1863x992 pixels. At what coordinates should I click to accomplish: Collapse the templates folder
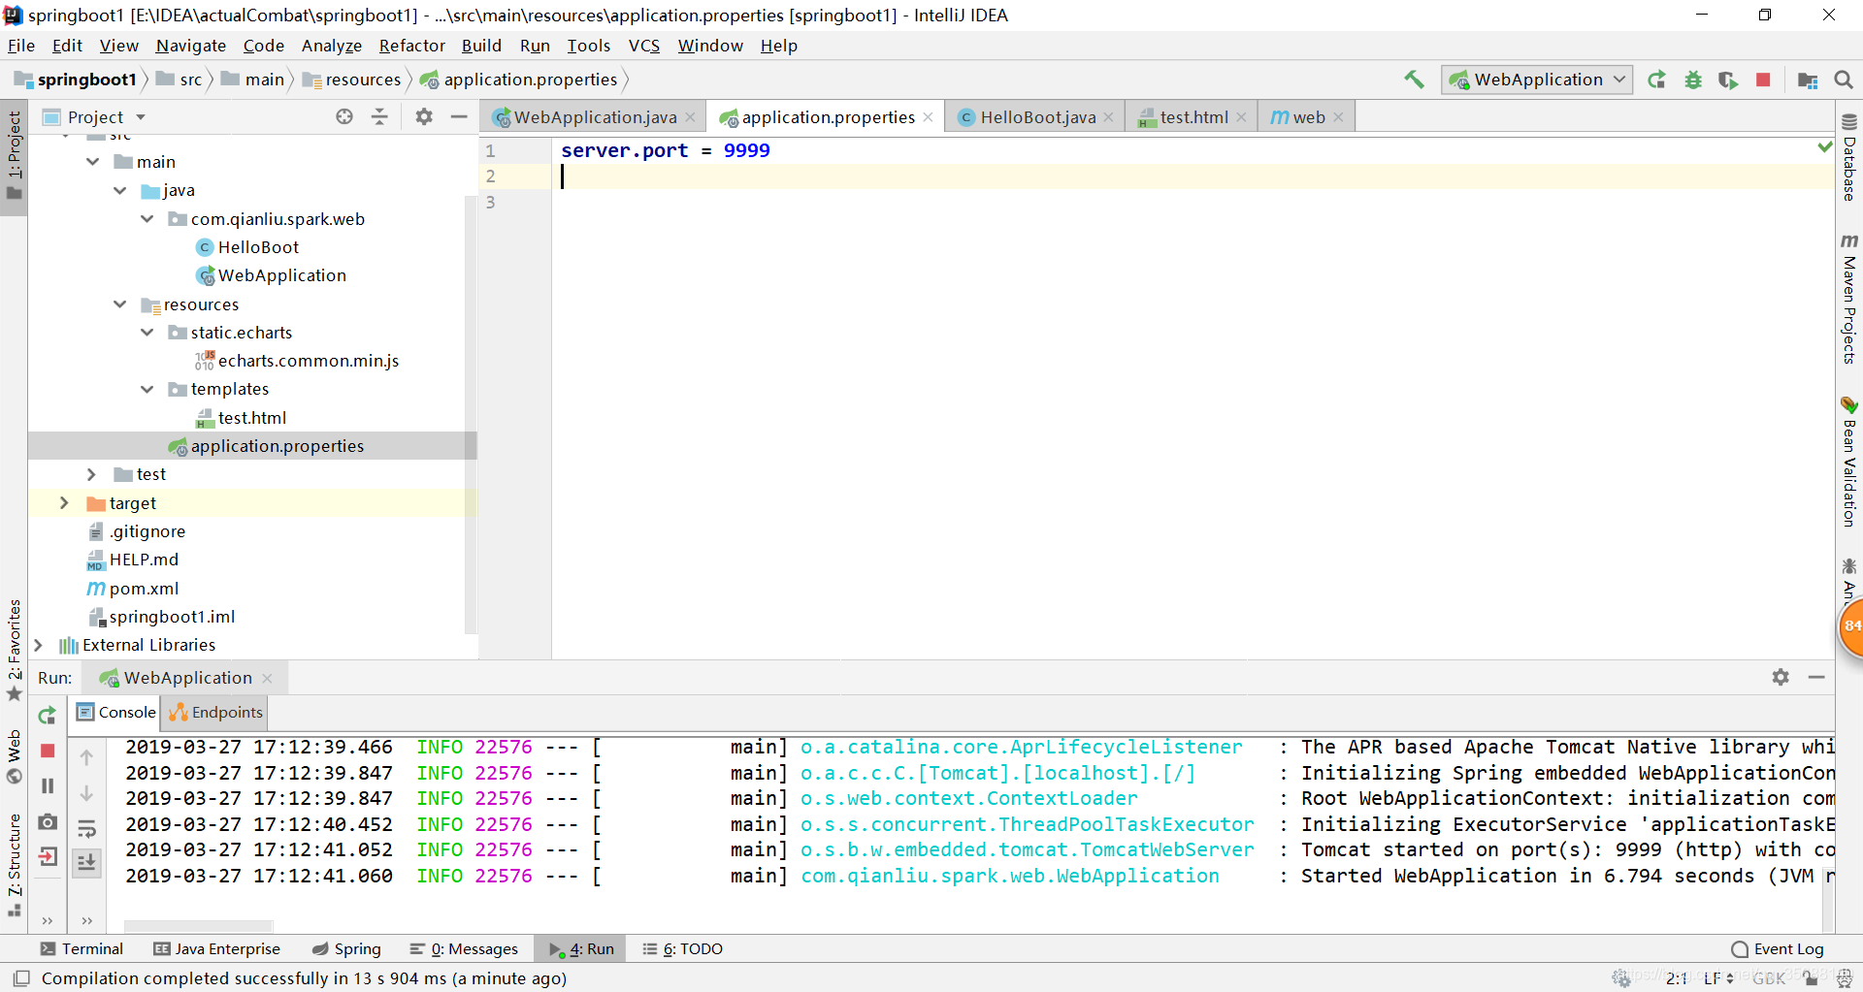point(147,389)
